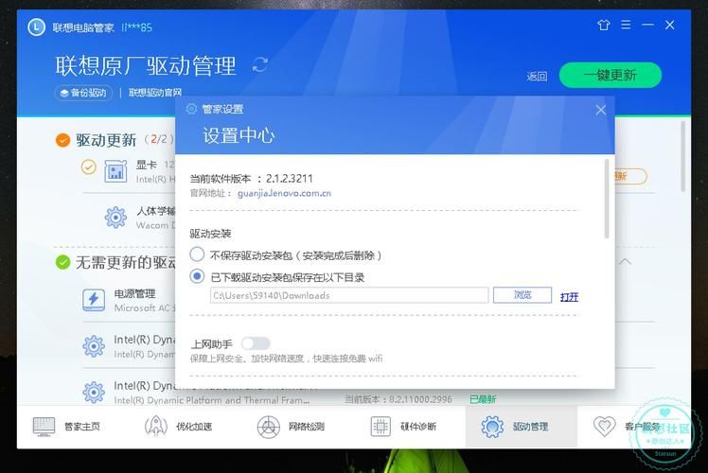The image size is (708, 473).
Task: Click the 客户服务 heart icon
Action: click(x=604, y=427)
